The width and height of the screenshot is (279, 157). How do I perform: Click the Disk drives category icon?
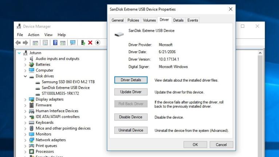[x=31, y=76]
